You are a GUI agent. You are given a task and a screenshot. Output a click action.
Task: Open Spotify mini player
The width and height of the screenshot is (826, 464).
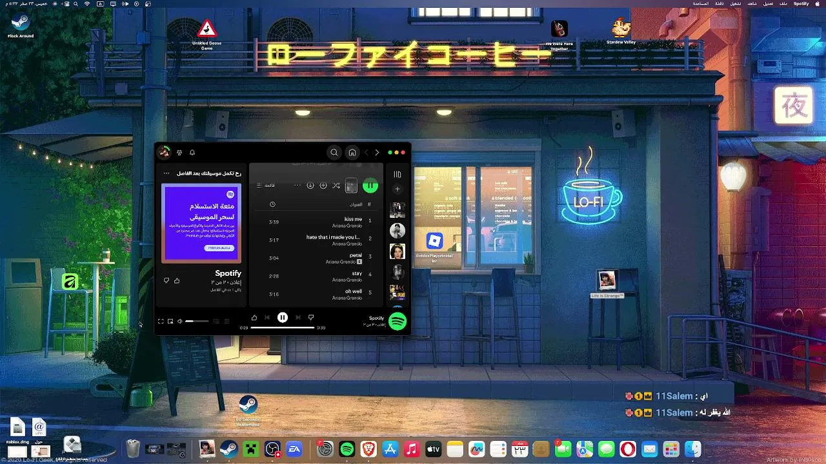170,321
